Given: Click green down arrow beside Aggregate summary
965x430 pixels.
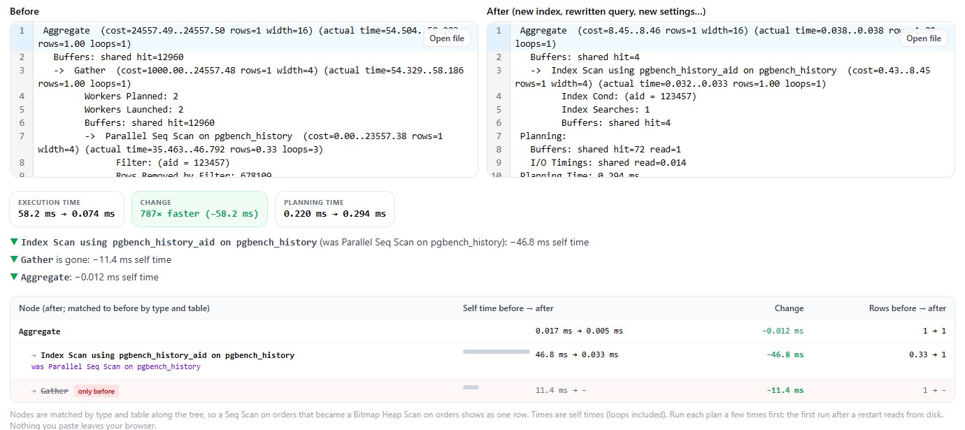Looking at the screenshot, I should pos(15,277).
